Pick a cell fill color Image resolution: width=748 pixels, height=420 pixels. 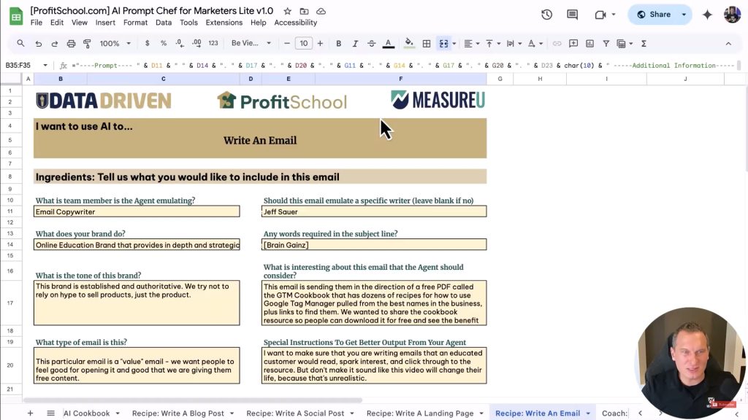pos(409,43)
